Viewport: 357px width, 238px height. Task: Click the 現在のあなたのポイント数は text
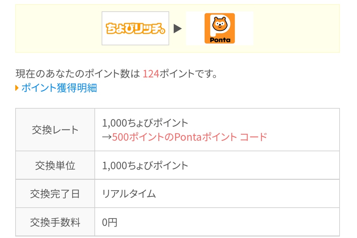pos(78,74)
